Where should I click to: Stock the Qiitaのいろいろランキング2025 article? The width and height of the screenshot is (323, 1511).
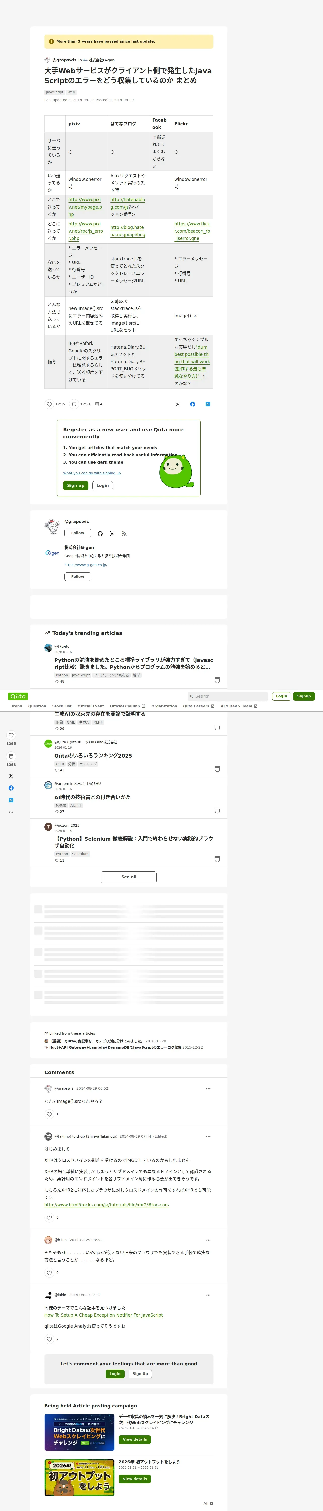[x=217, y=769]
